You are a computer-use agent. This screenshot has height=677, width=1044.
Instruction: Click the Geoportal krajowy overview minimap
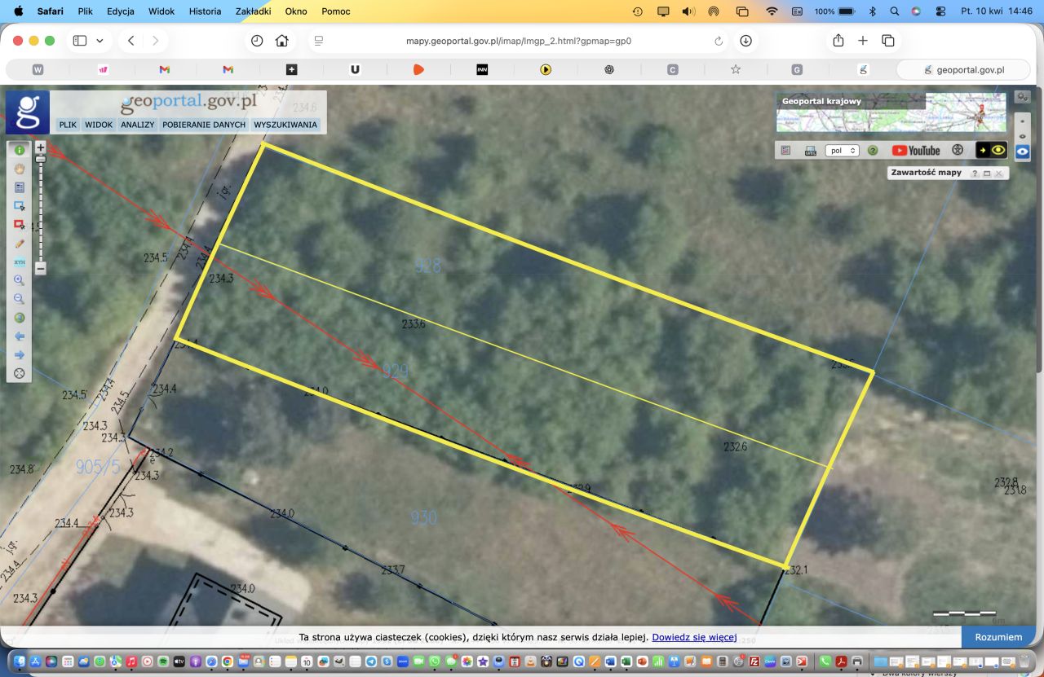point(891,112)
